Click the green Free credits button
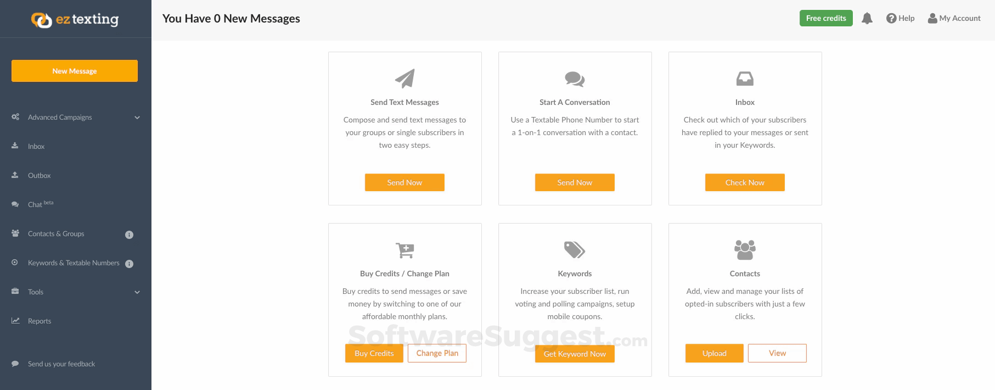 (x=826, y=18)
